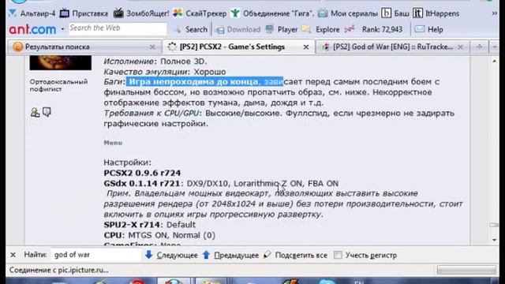This screenshot has width=505, height=284.
Task: Click the ItHappens bookmark icon
Action: point(417,13)
